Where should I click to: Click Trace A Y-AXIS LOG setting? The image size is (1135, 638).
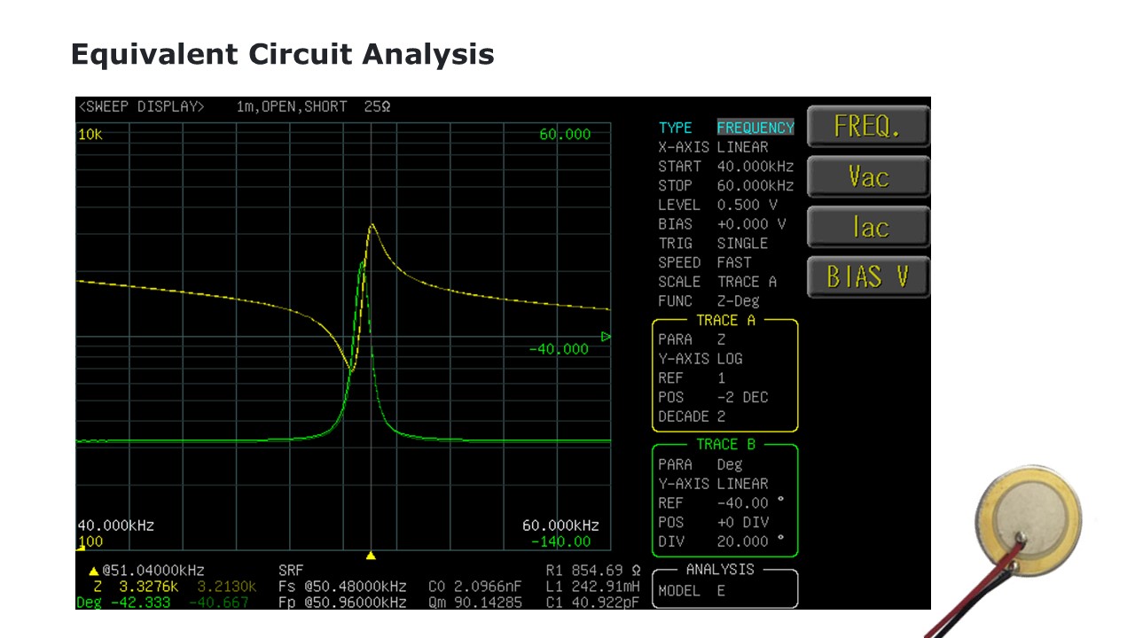(x=701, y=359)
